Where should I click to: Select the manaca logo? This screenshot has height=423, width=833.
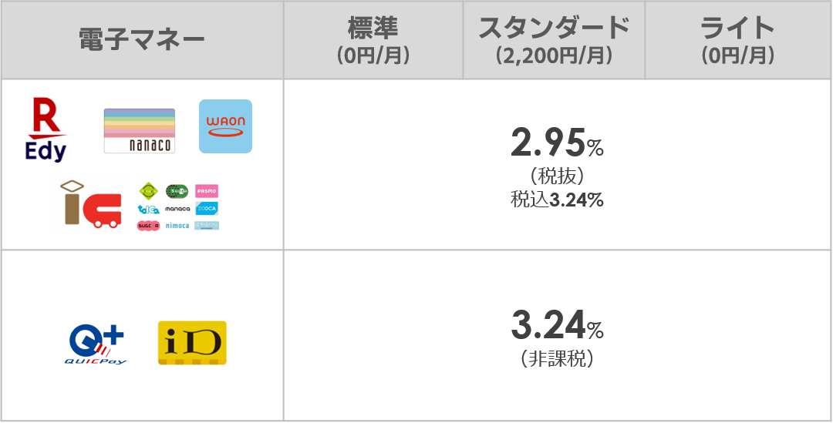[177, 209]
